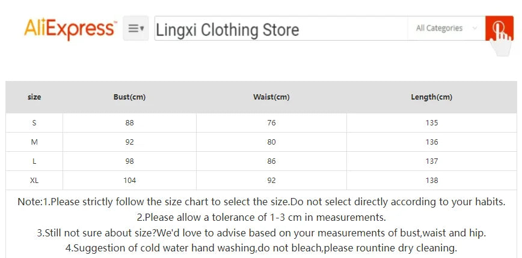Image resolution: width=522 pixels, height=258 pixels.
Task: Click the length value 137 cell
Action: 431,161
